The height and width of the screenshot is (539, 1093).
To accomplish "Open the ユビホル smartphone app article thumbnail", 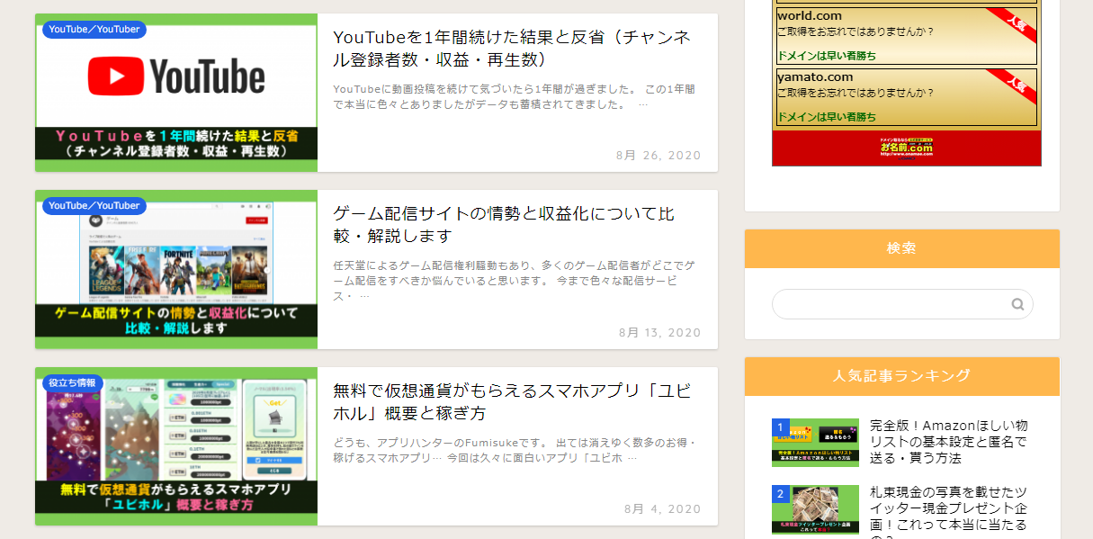I will click(176, 446).
